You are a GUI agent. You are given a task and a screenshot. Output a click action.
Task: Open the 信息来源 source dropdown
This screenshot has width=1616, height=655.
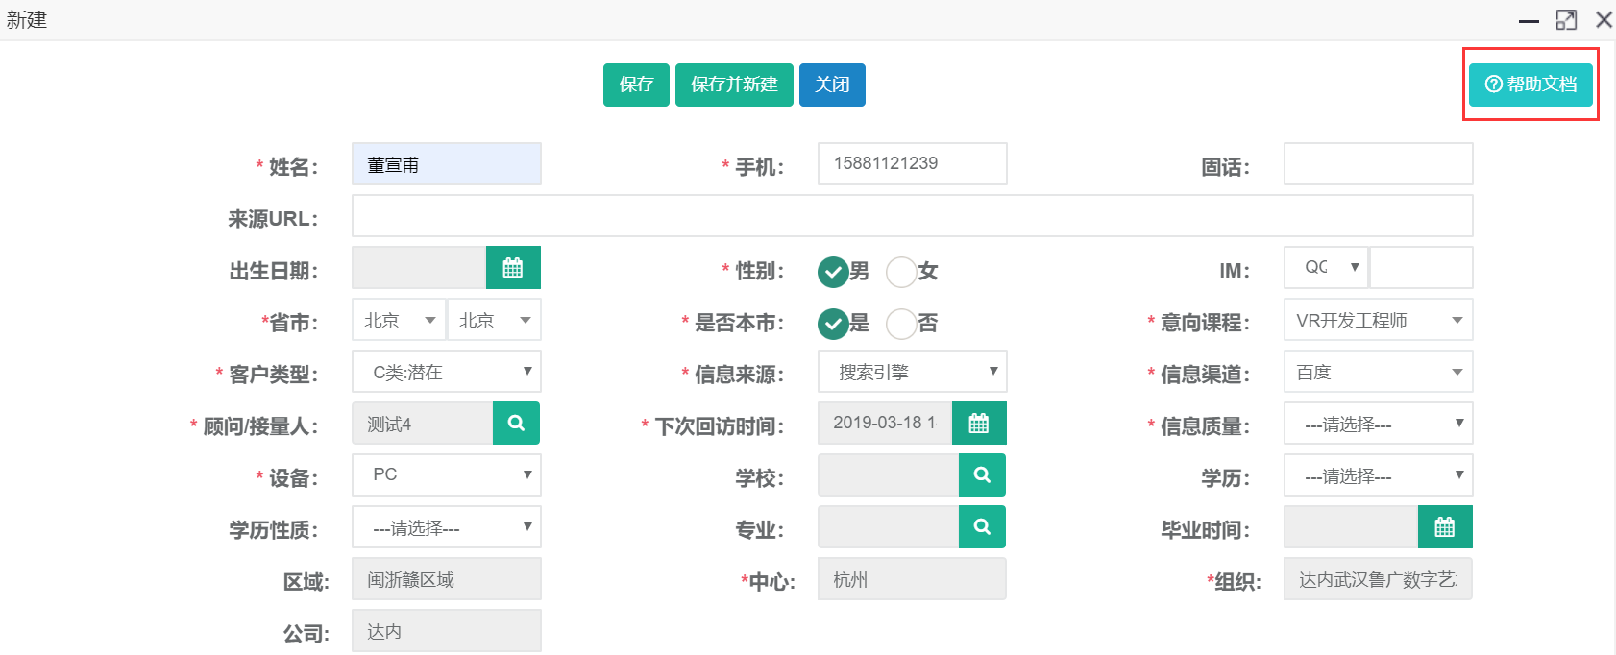912,373
